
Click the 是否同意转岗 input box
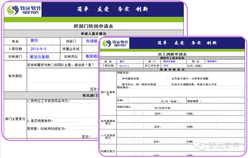tap(65, 120)
